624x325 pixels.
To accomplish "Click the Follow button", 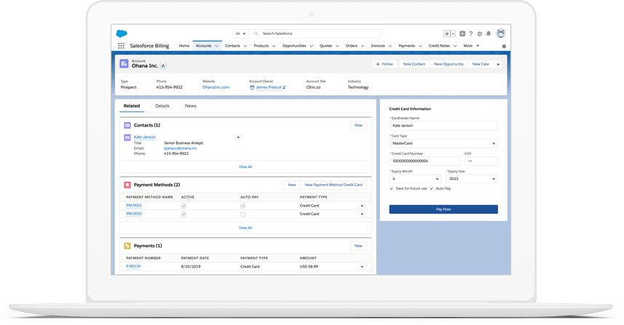I will pos(384,64).
